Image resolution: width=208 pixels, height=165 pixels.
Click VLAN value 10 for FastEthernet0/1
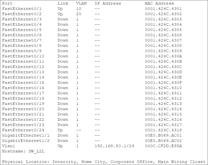point(79,9)
